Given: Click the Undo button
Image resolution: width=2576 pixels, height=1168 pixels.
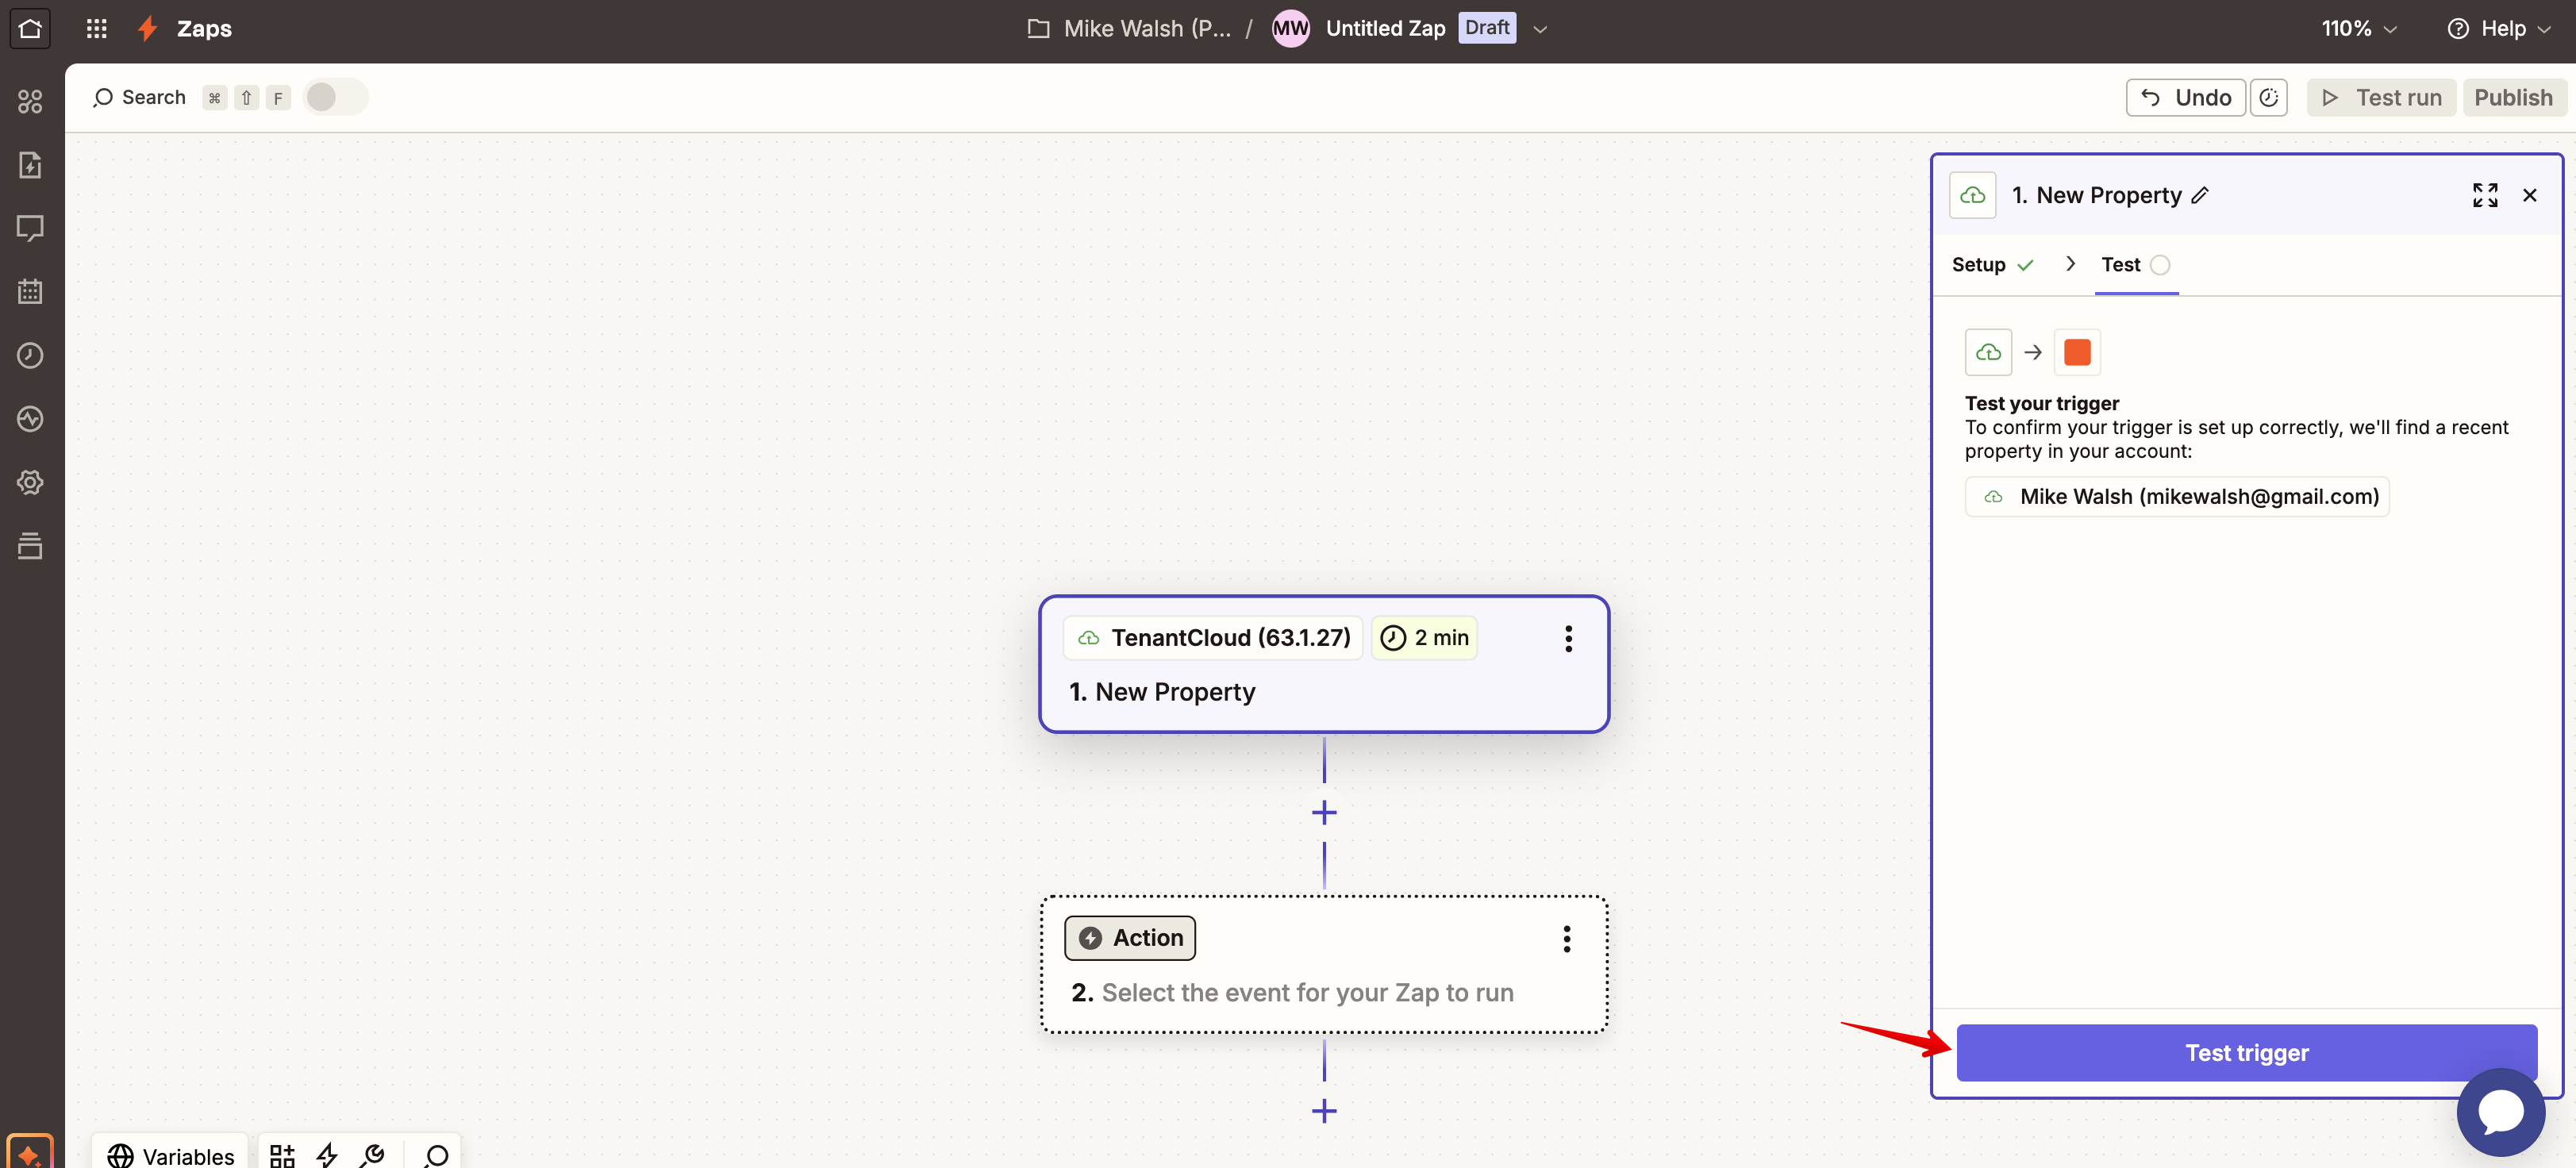Looking at the screenshot, I should tap(2185, 97).
